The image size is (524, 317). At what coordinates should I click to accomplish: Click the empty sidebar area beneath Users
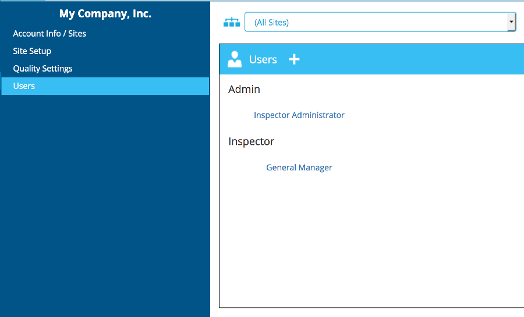[x=105, y=204]
